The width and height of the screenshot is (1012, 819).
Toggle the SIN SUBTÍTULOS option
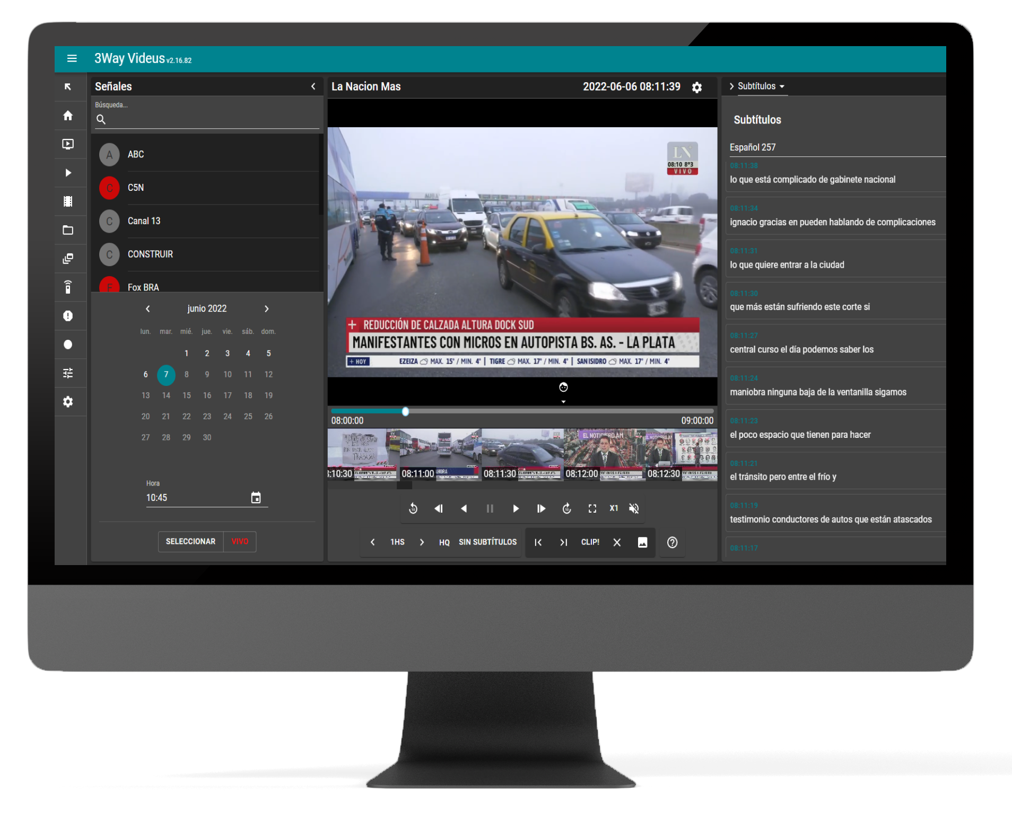(487, 542)
